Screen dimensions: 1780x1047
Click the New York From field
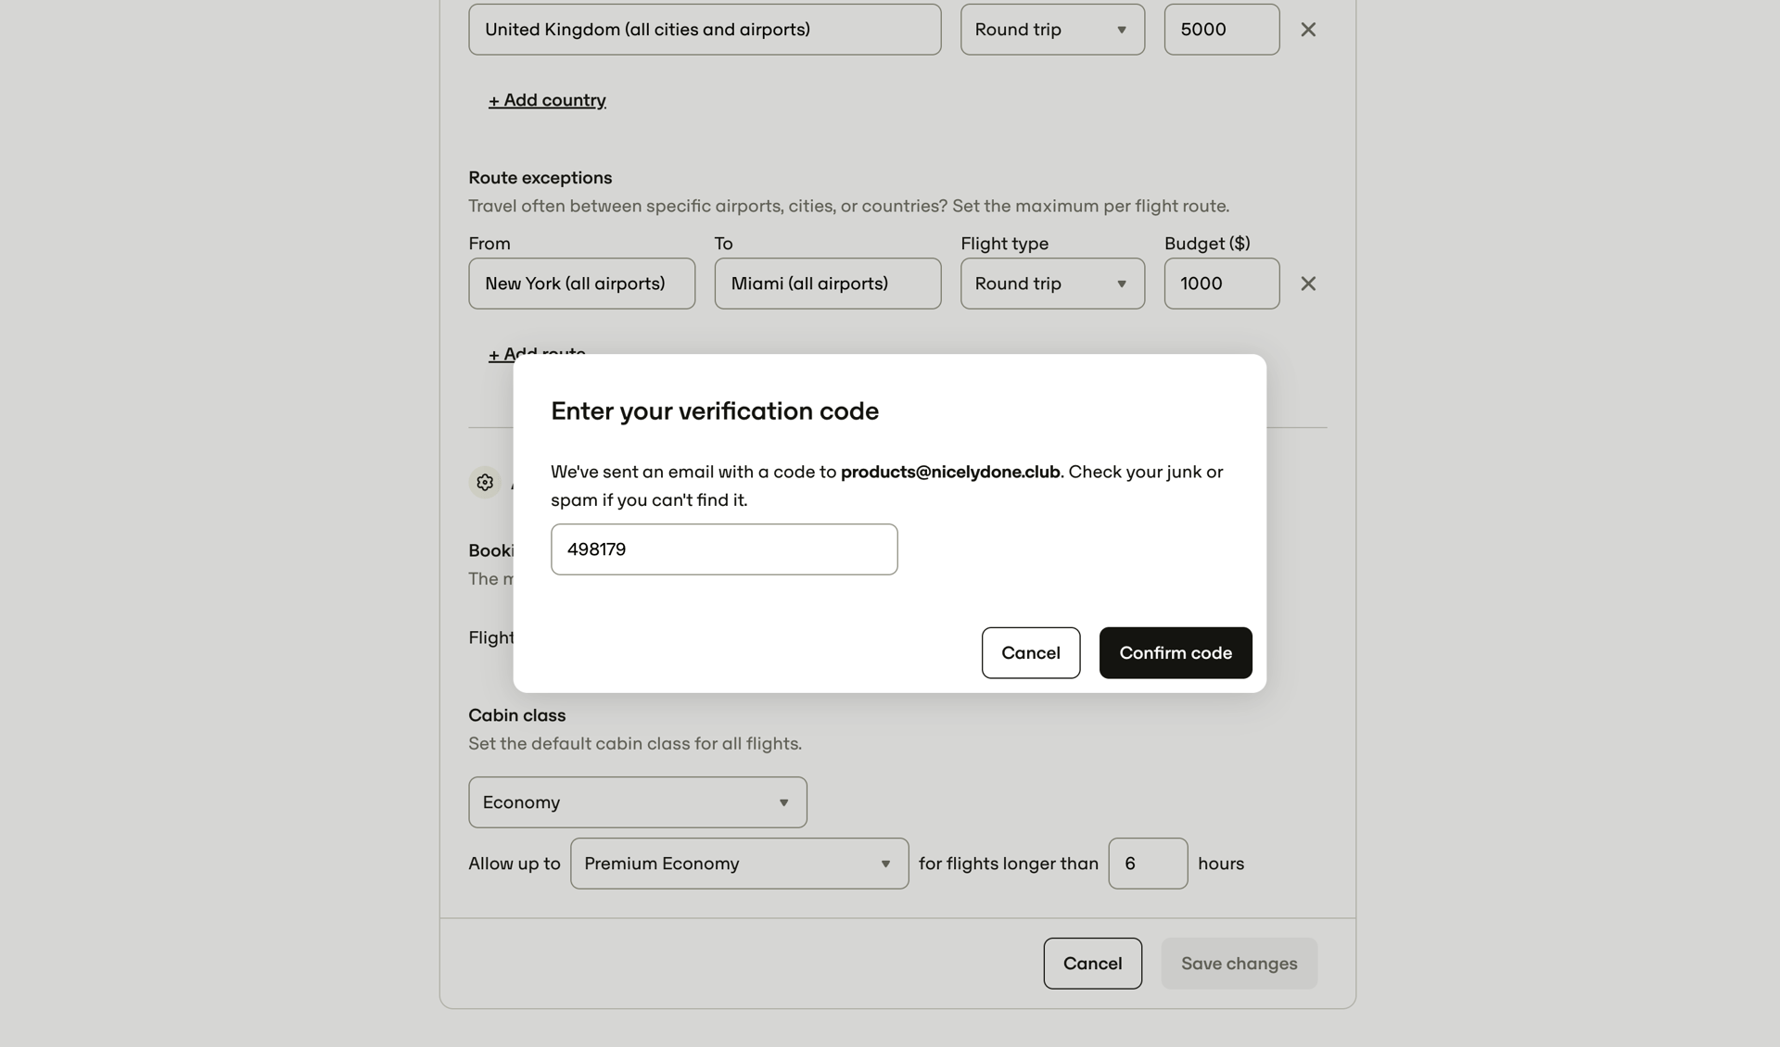coord(582,284)
